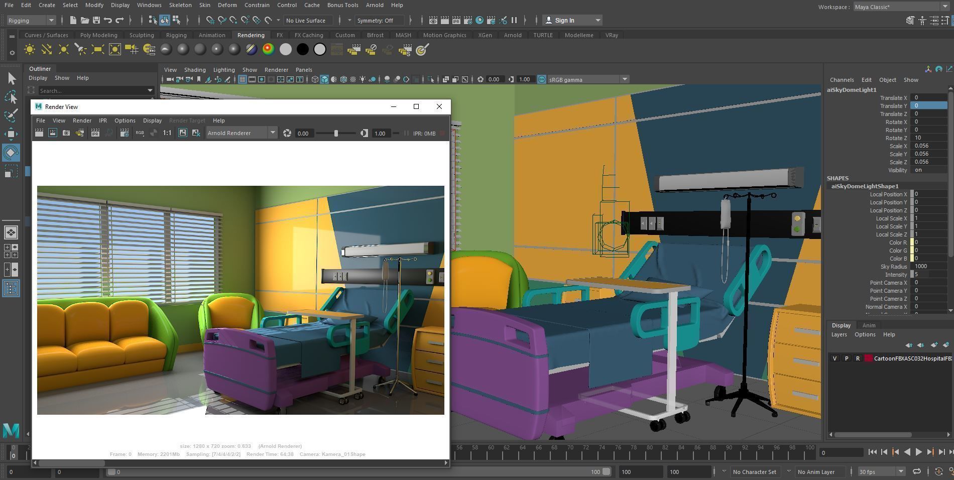Select the spot light shelf icon
This screenshot has height=480, width=954.
tap(81, 49)
